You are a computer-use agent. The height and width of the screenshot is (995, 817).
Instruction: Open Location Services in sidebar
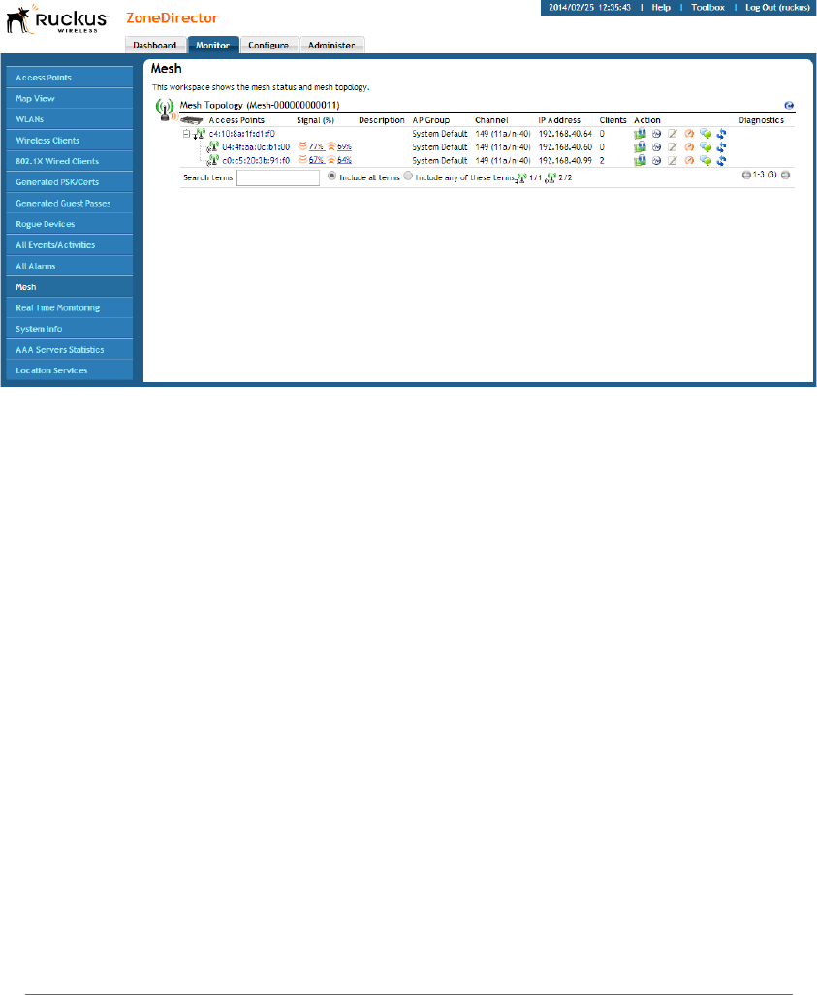(69, 370)
